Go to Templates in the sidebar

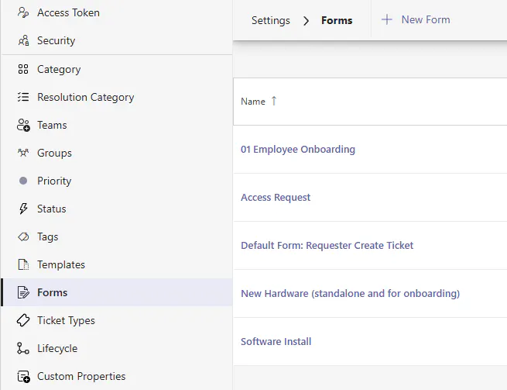pos(60,264)
